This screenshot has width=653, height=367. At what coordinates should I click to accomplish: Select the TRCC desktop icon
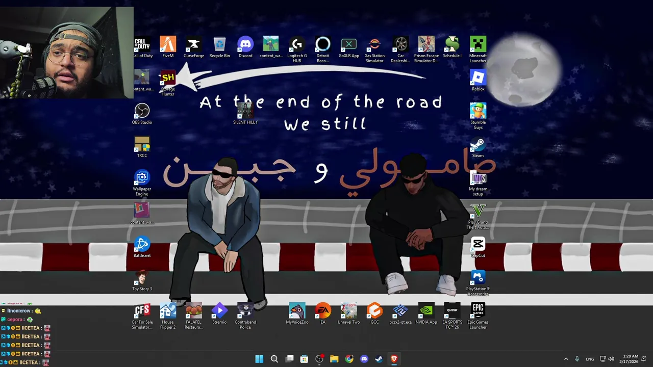(x=142, y=147)
